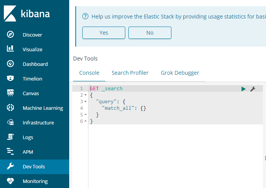This screenshot has width=266, height=188.
Task: Open the Canvas sidebar icon
Action: point(11,93)
